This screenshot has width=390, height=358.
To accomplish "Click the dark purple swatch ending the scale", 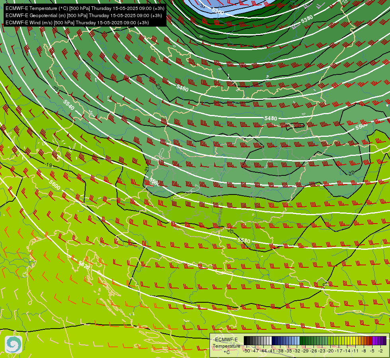I will point(385,340).
